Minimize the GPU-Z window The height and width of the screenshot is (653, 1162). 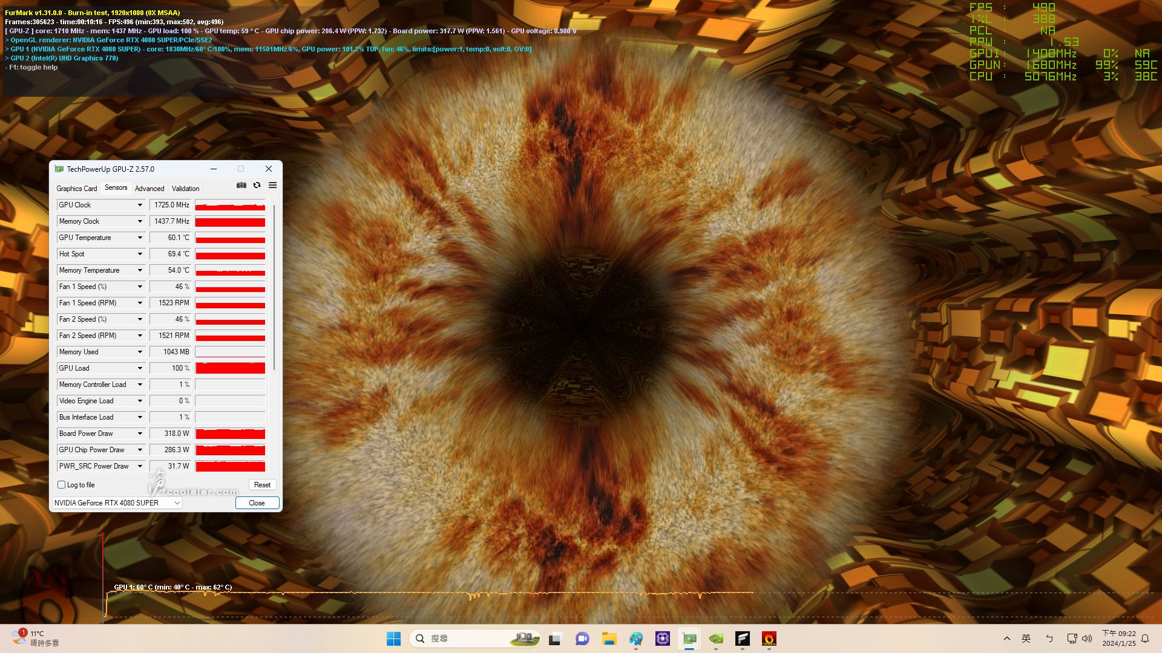pyautogui.click(x=214, y=169)
